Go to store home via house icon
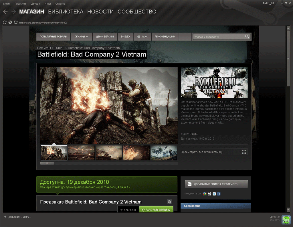 16,22
